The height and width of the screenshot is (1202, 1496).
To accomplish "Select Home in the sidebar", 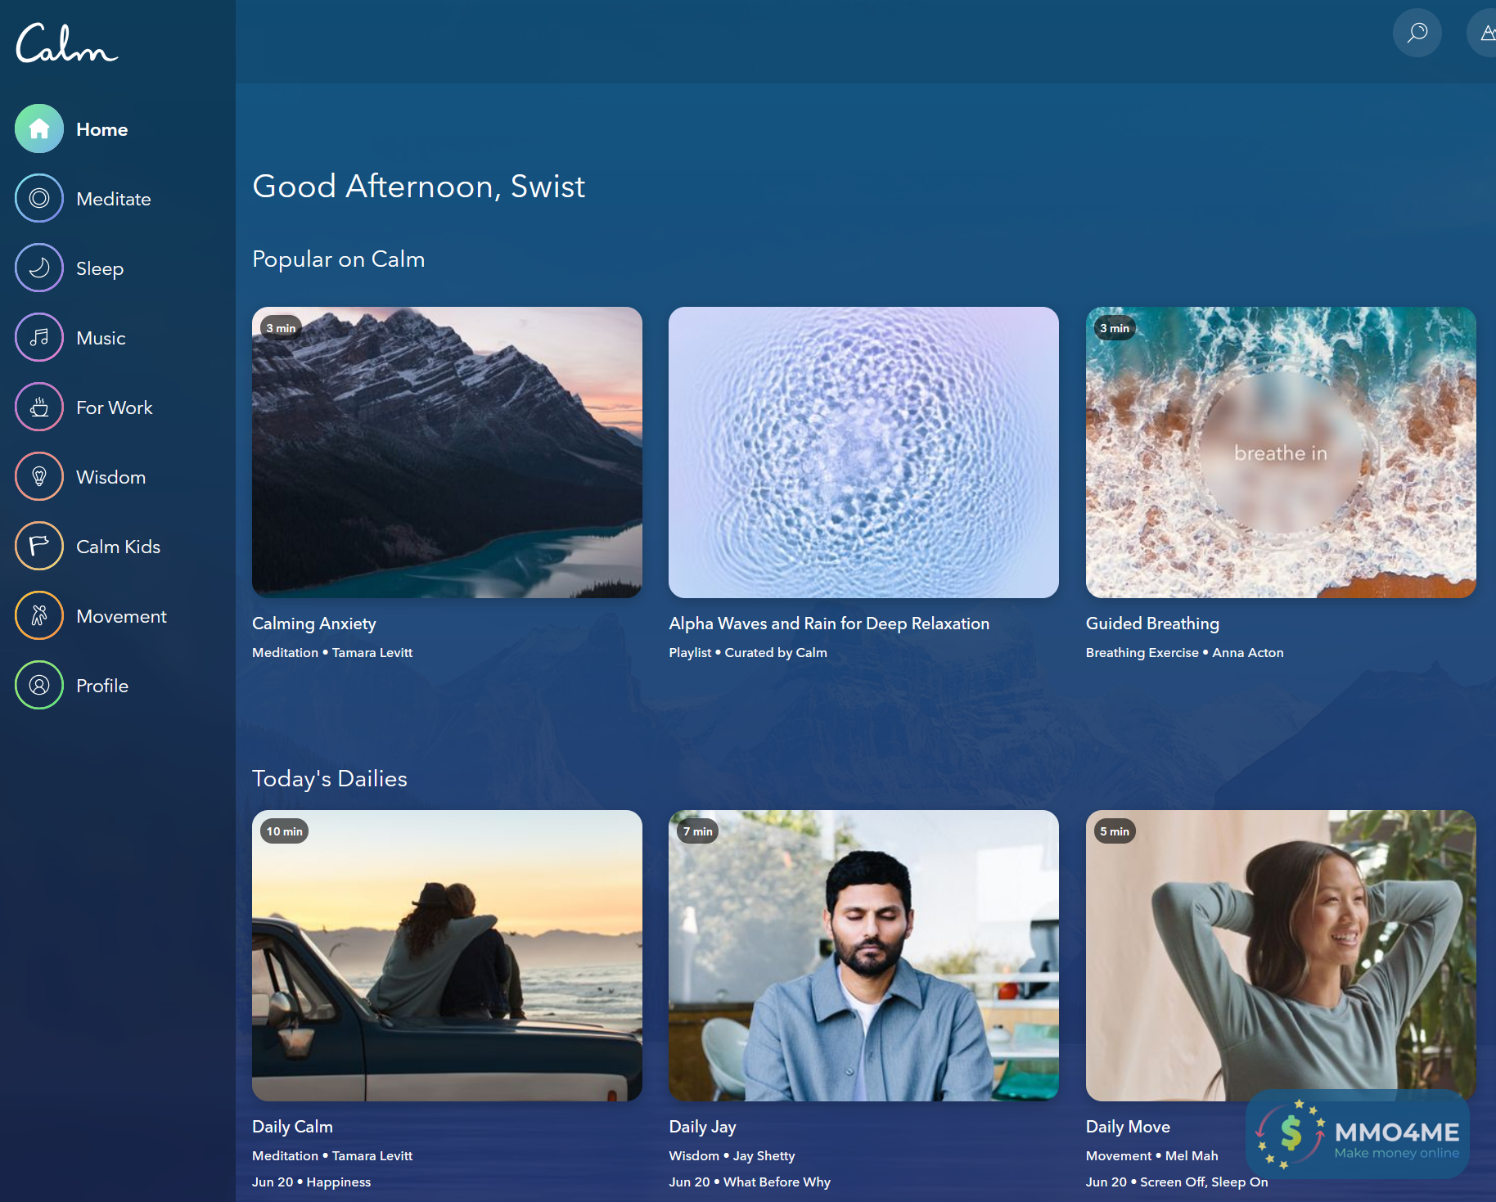I will click(102, 129).
